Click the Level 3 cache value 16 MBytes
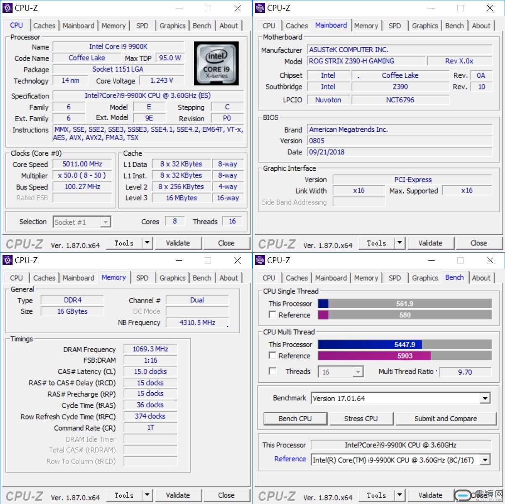The width and height of the screenshot is (505, 504). (x=181, y=198)
